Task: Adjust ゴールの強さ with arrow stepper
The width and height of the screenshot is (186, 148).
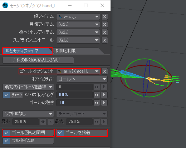Action: 97,103
